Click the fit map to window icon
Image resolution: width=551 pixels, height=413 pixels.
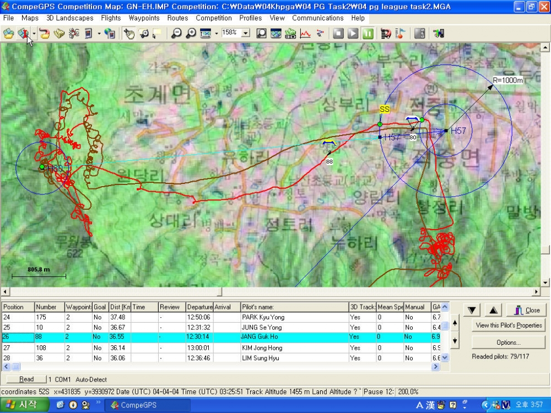205,34
